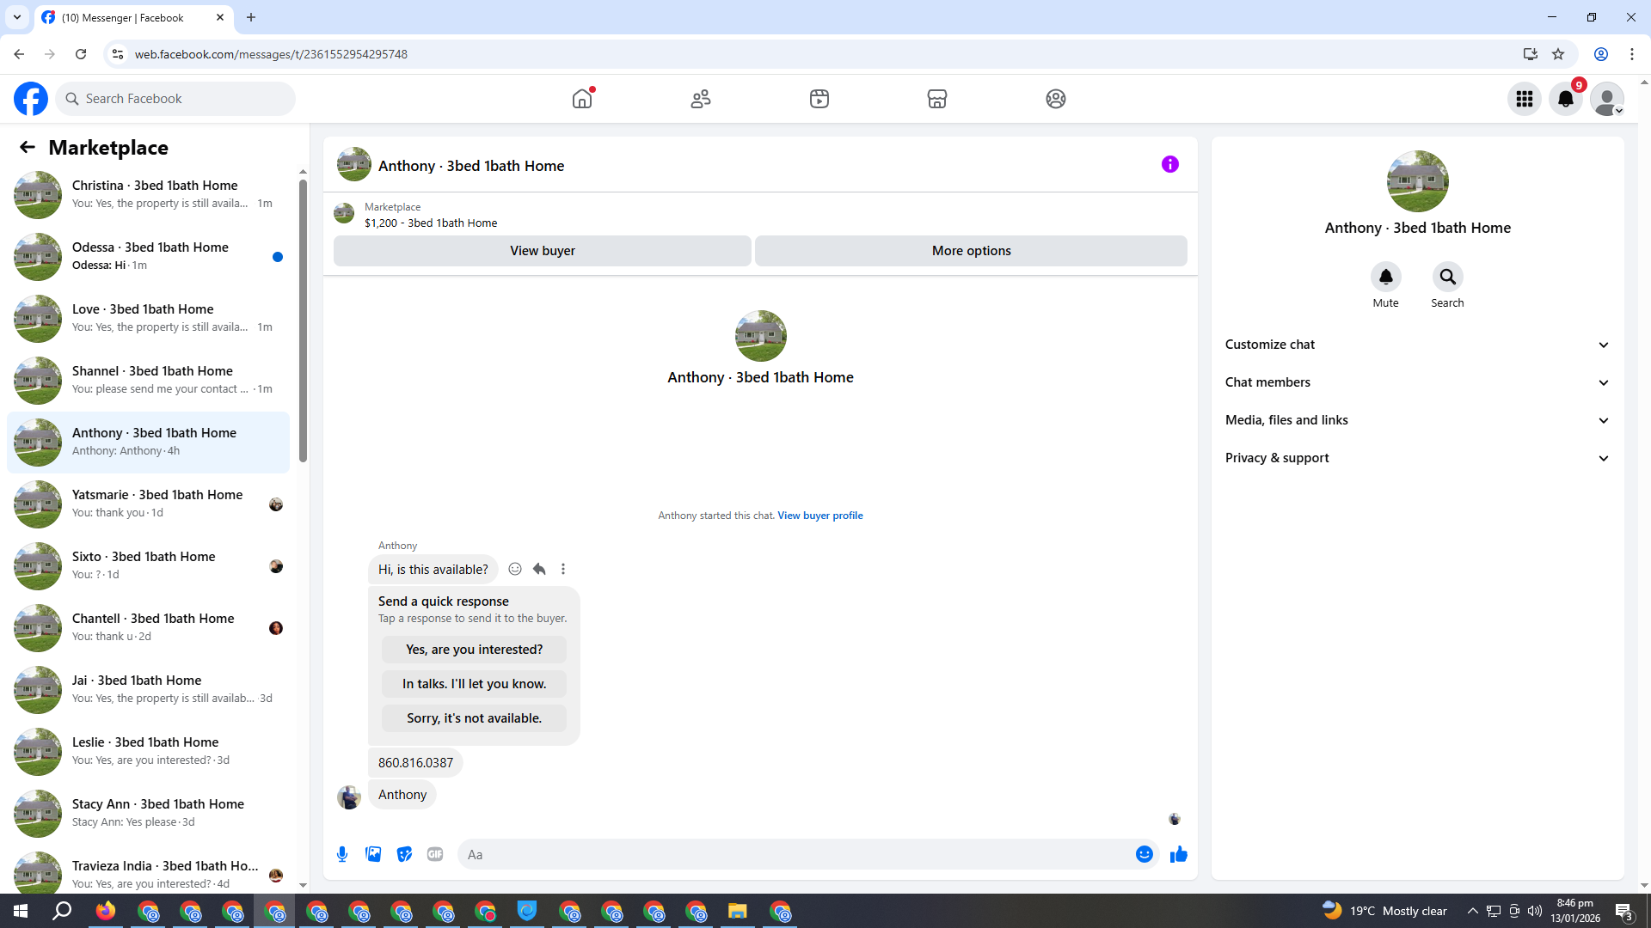Open the Odessa 3bed 1bath Home chat
Screen dimensions: 1651x928
[150, 256]
